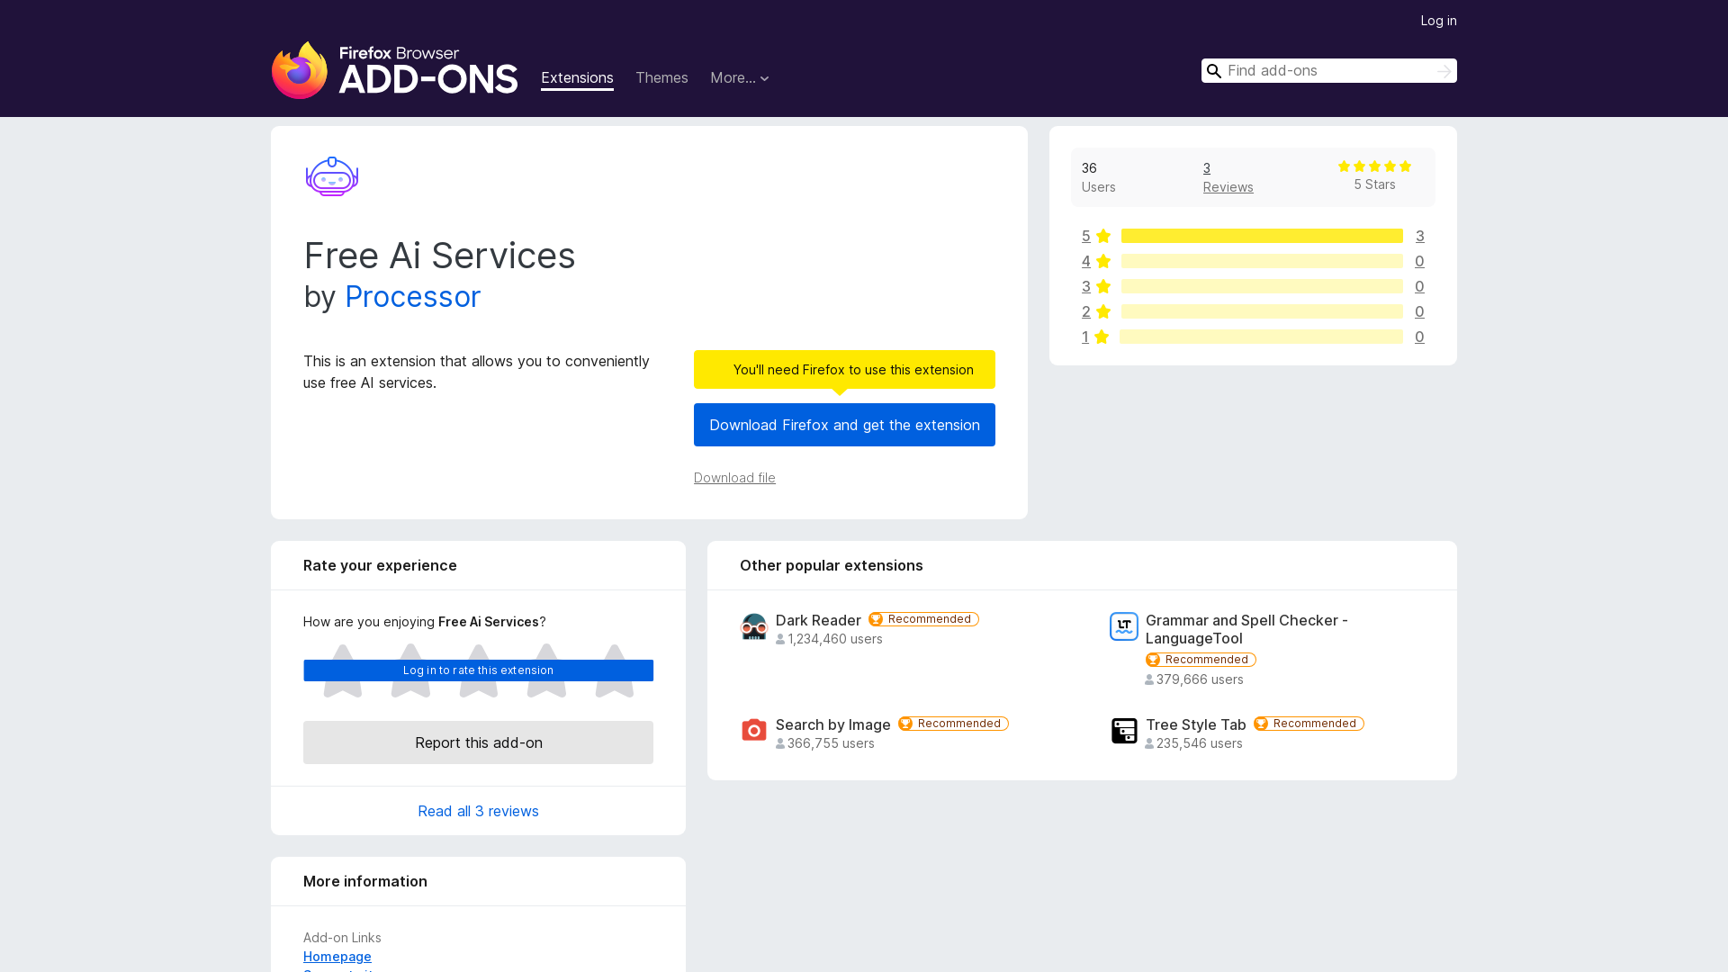Click the rating number 2 link
Viewport: 1728px width, 972px height.
pyautogui.click(x=1086, y=311)
